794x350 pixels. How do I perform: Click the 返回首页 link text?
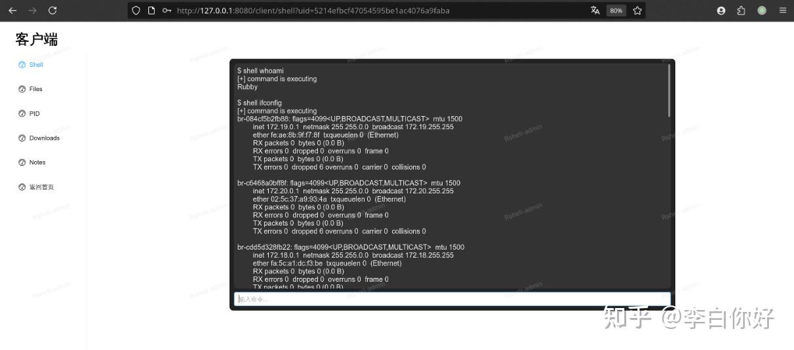[x=41, y=187]
